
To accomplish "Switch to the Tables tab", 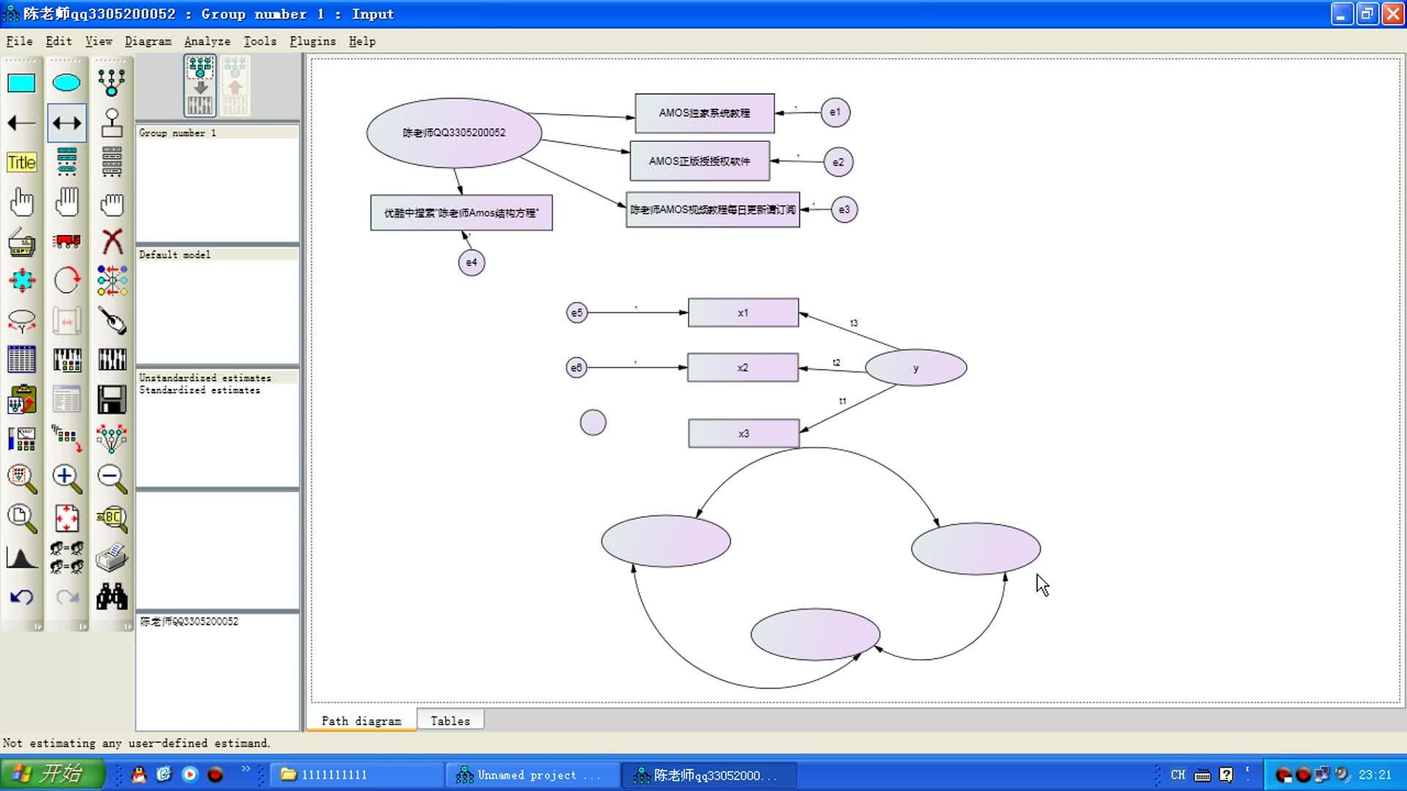I will (450, 721).
